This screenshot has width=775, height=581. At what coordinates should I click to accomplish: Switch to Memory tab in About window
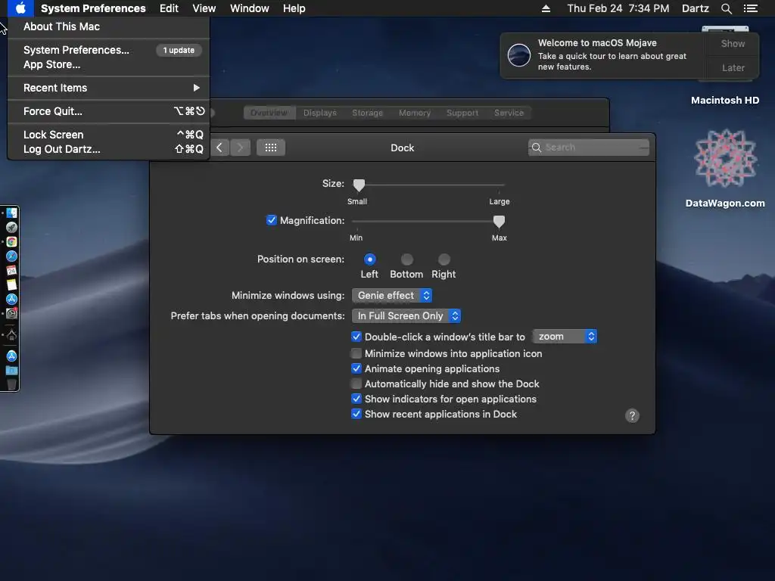click(415, 113)
